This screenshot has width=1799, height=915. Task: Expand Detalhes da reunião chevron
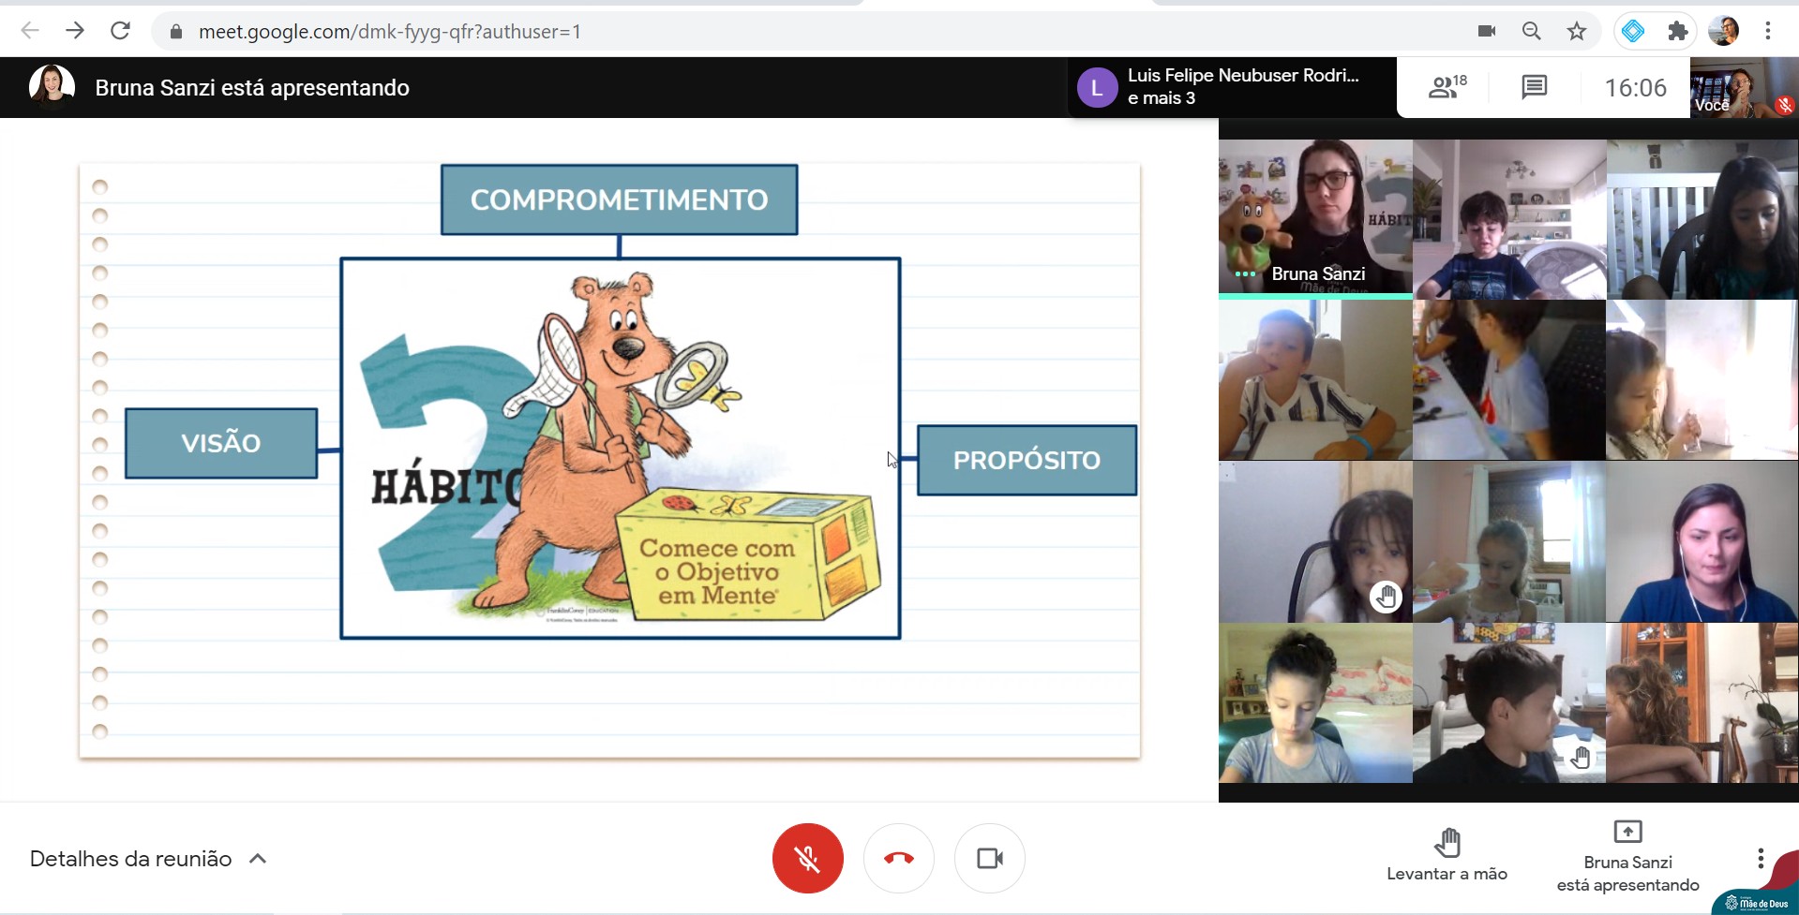(258, 859)
